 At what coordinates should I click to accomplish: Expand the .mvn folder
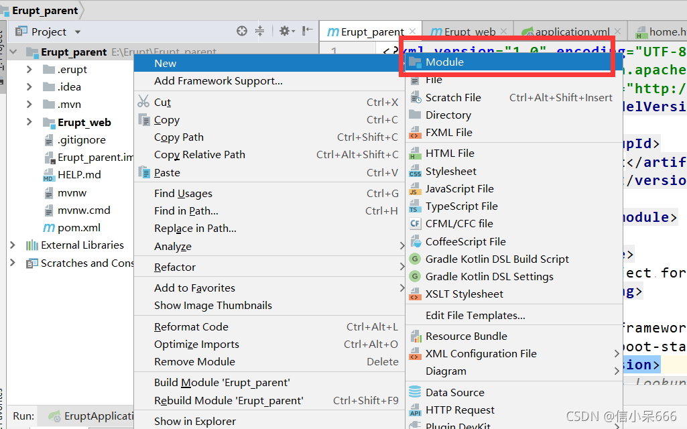[29, 105]
